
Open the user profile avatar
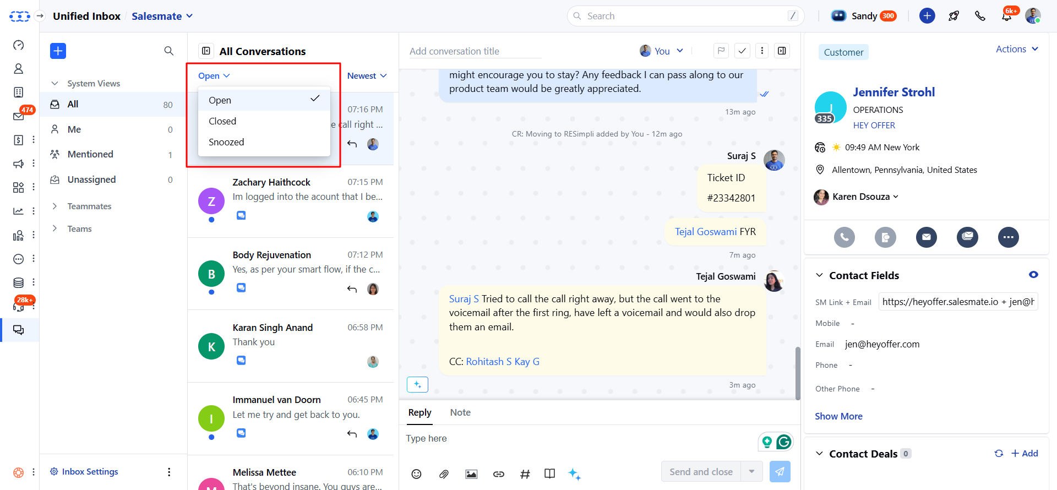pyautogui.click(x=1033, y=15)
